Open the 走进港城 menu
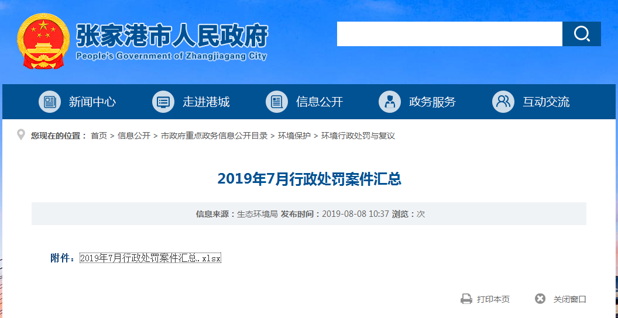The width and height of the screenshot is (618, 318). coord(206,102)
